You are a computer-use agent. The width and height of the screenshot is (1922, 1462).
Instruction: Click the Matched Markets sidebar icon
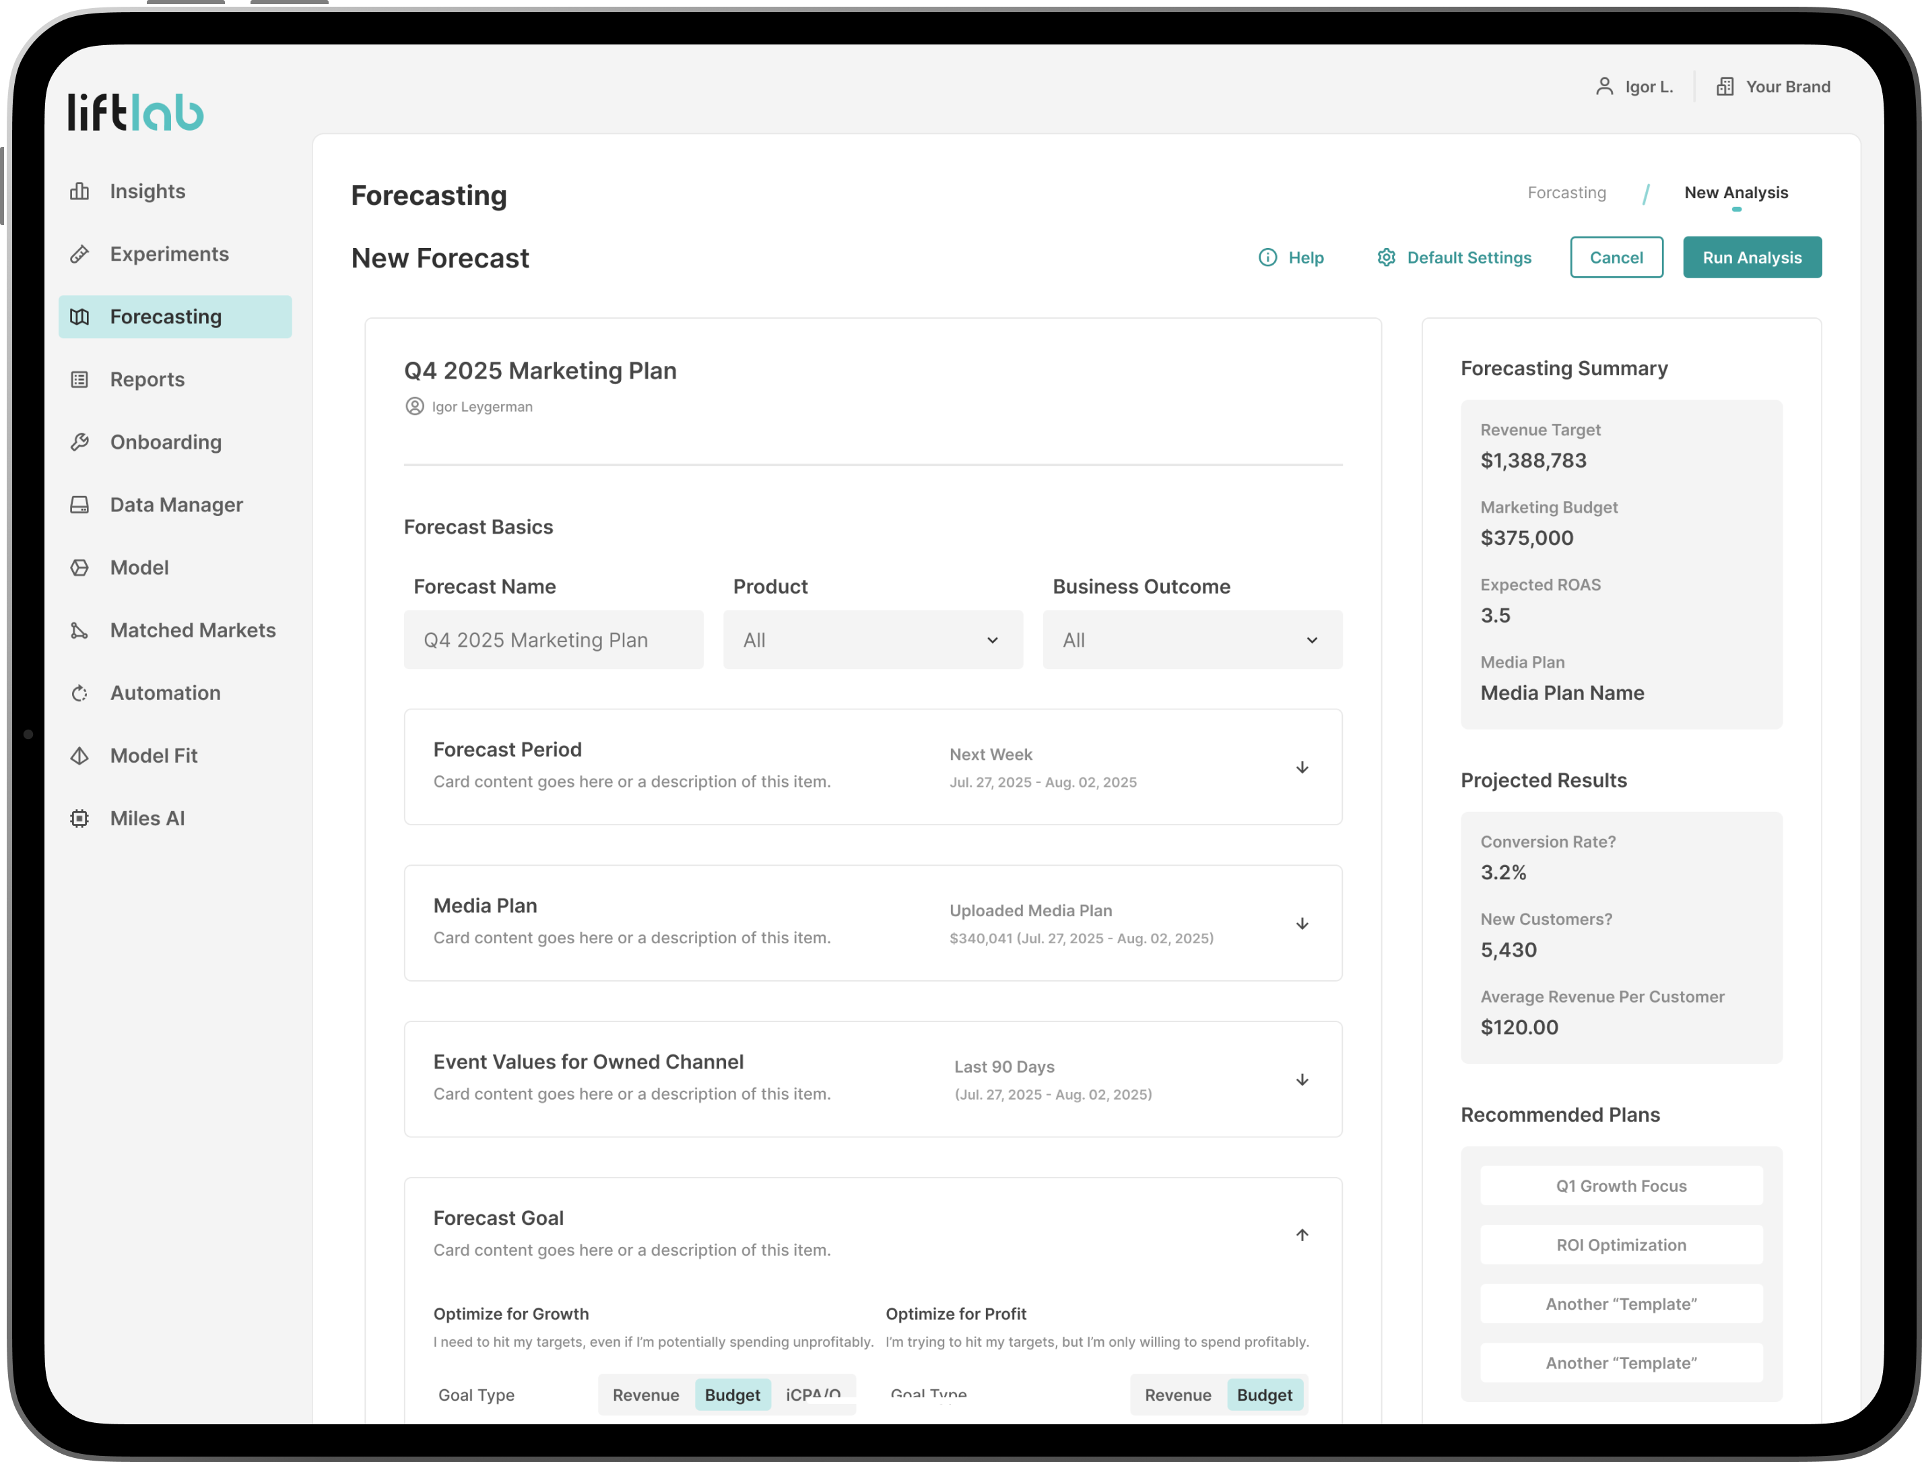(79, 630)
